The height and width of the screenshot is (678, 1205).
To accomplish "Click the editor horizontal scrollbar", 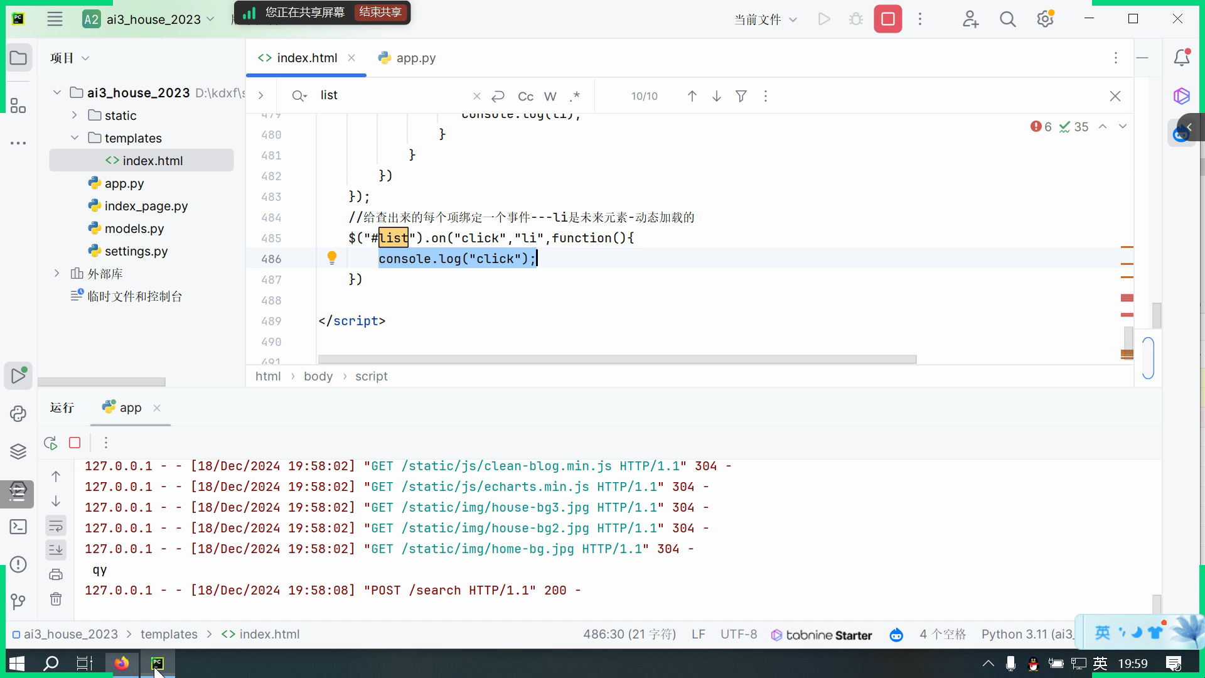I will (617, 359).
